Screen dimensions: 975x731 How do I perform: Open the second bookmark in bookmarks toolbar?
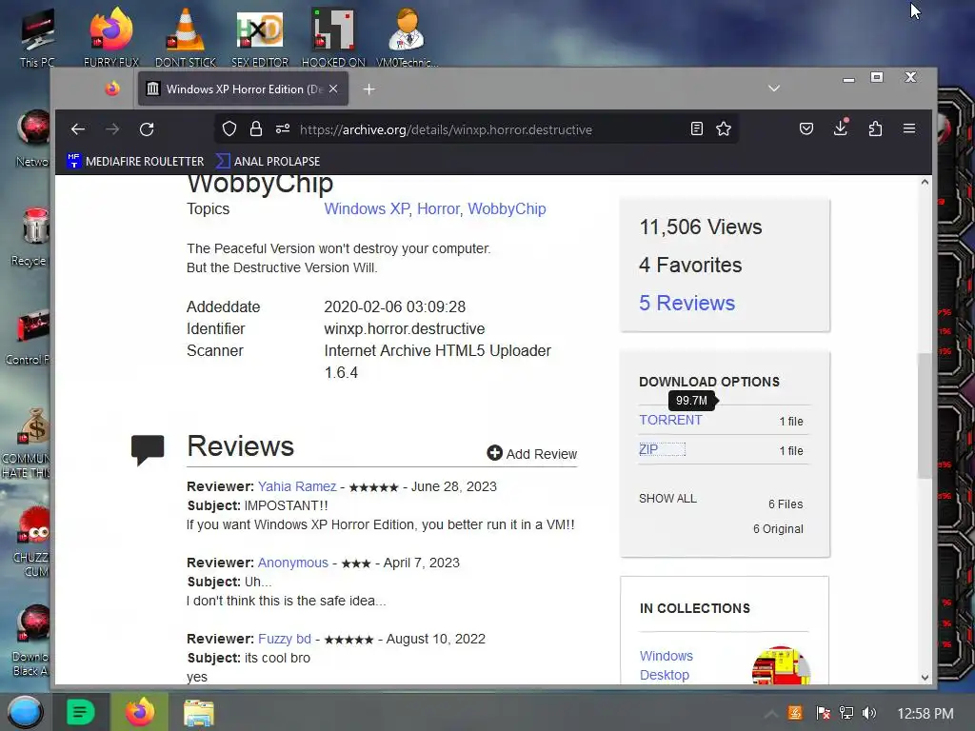(x=268, y=161)
